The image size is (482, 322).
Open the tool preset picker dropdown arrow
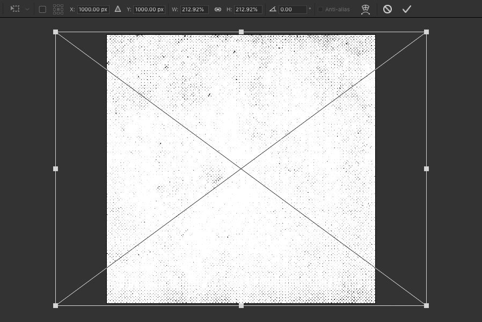[27, 9]
